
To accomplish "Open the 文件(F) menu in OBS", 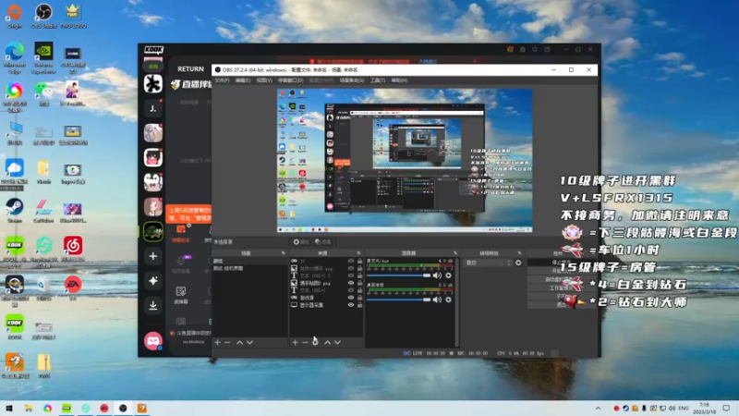I will click(x=222, y=80).
